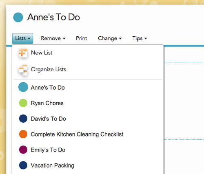Screen dimensions: 204x174
Task: Click the teal circle next to the page title
Action: coord(18,17)
